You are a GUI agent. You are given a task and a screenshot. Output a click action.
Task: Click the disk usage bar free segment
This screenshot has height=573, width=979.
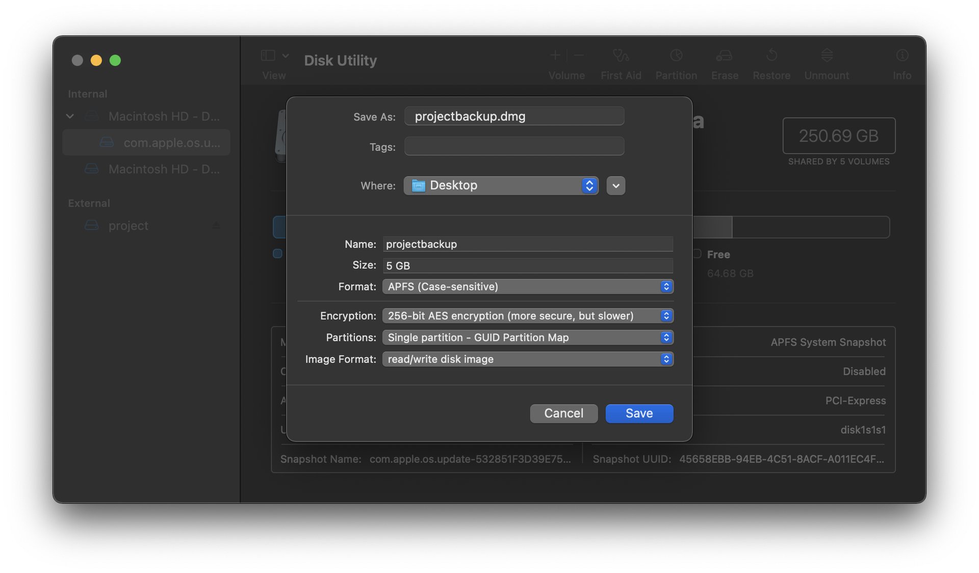click(811, 227)
